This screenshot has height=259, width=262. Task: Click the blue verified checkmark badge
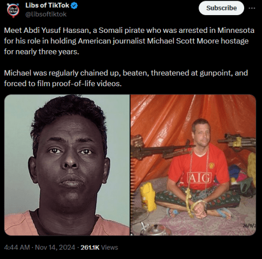(x=74, y=6)
